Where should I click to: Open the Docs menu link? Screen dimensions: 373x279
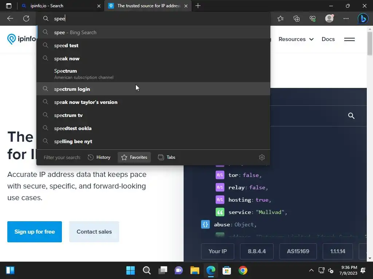tap(328, 39)
